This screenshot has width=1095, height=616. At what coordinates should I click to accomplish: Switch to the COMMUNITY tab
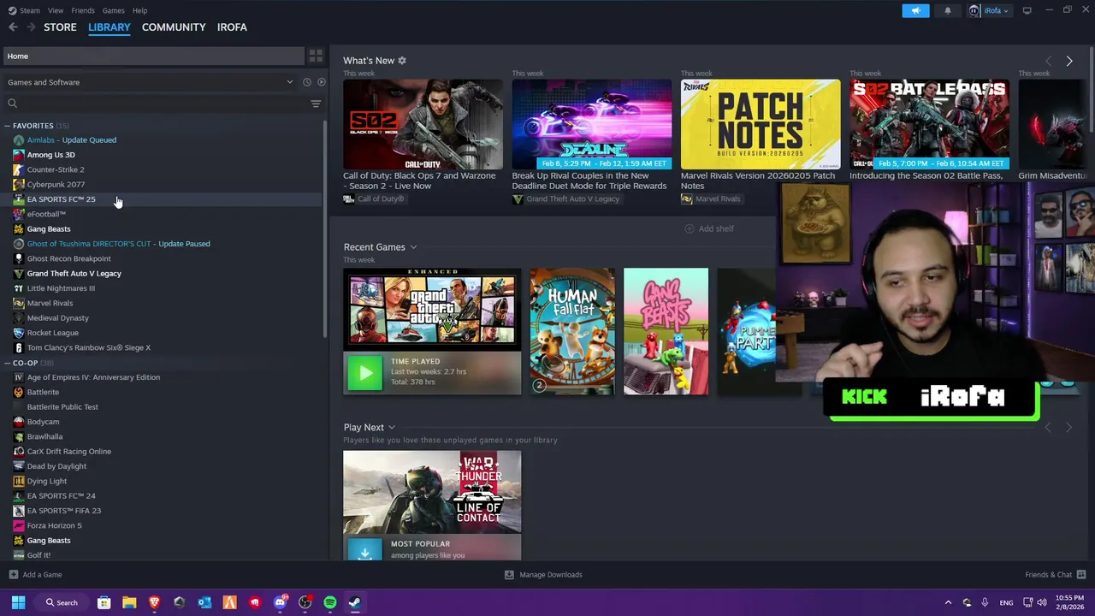(174, 27)
